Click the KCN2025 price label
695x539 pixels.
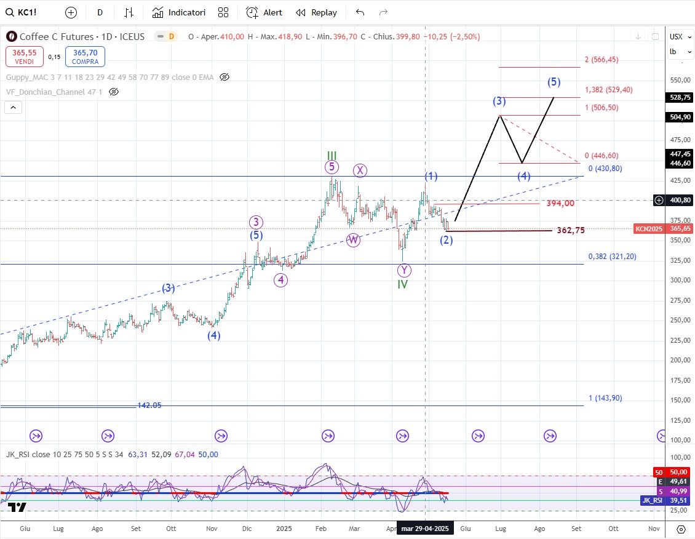click(x=649, y=229)
